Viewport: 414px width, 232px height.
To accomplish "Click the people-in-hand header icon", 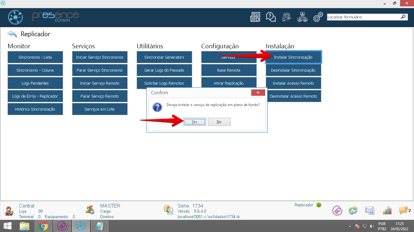I will pyautogui.click(x=286, y=17).
